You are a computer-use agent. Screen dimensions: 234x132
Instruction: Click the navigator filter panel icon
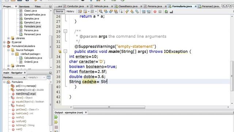pos(49,77)
